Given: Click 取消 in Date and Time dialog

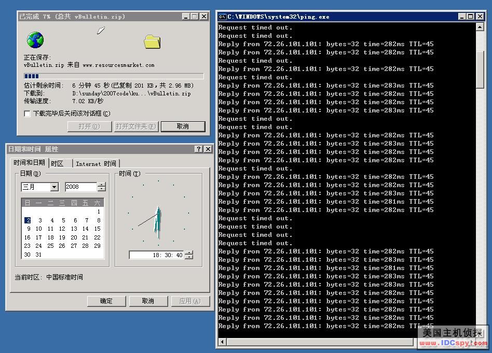Looking at the screenshot, I should (148, 301).
